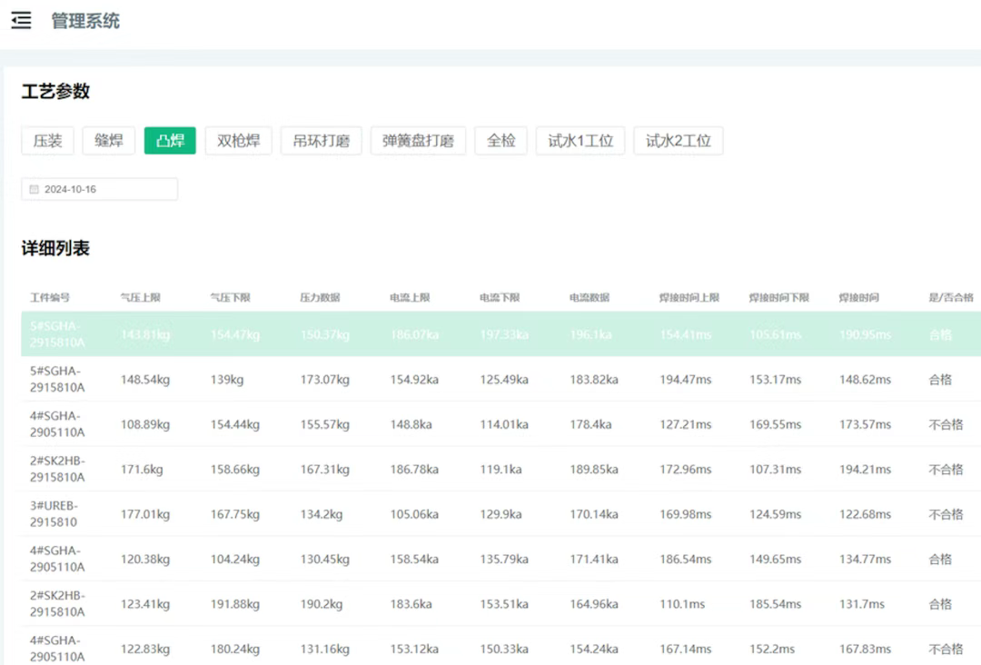Collapse the sidebar using the hamburger icon
981x665 pixels.
22,20
